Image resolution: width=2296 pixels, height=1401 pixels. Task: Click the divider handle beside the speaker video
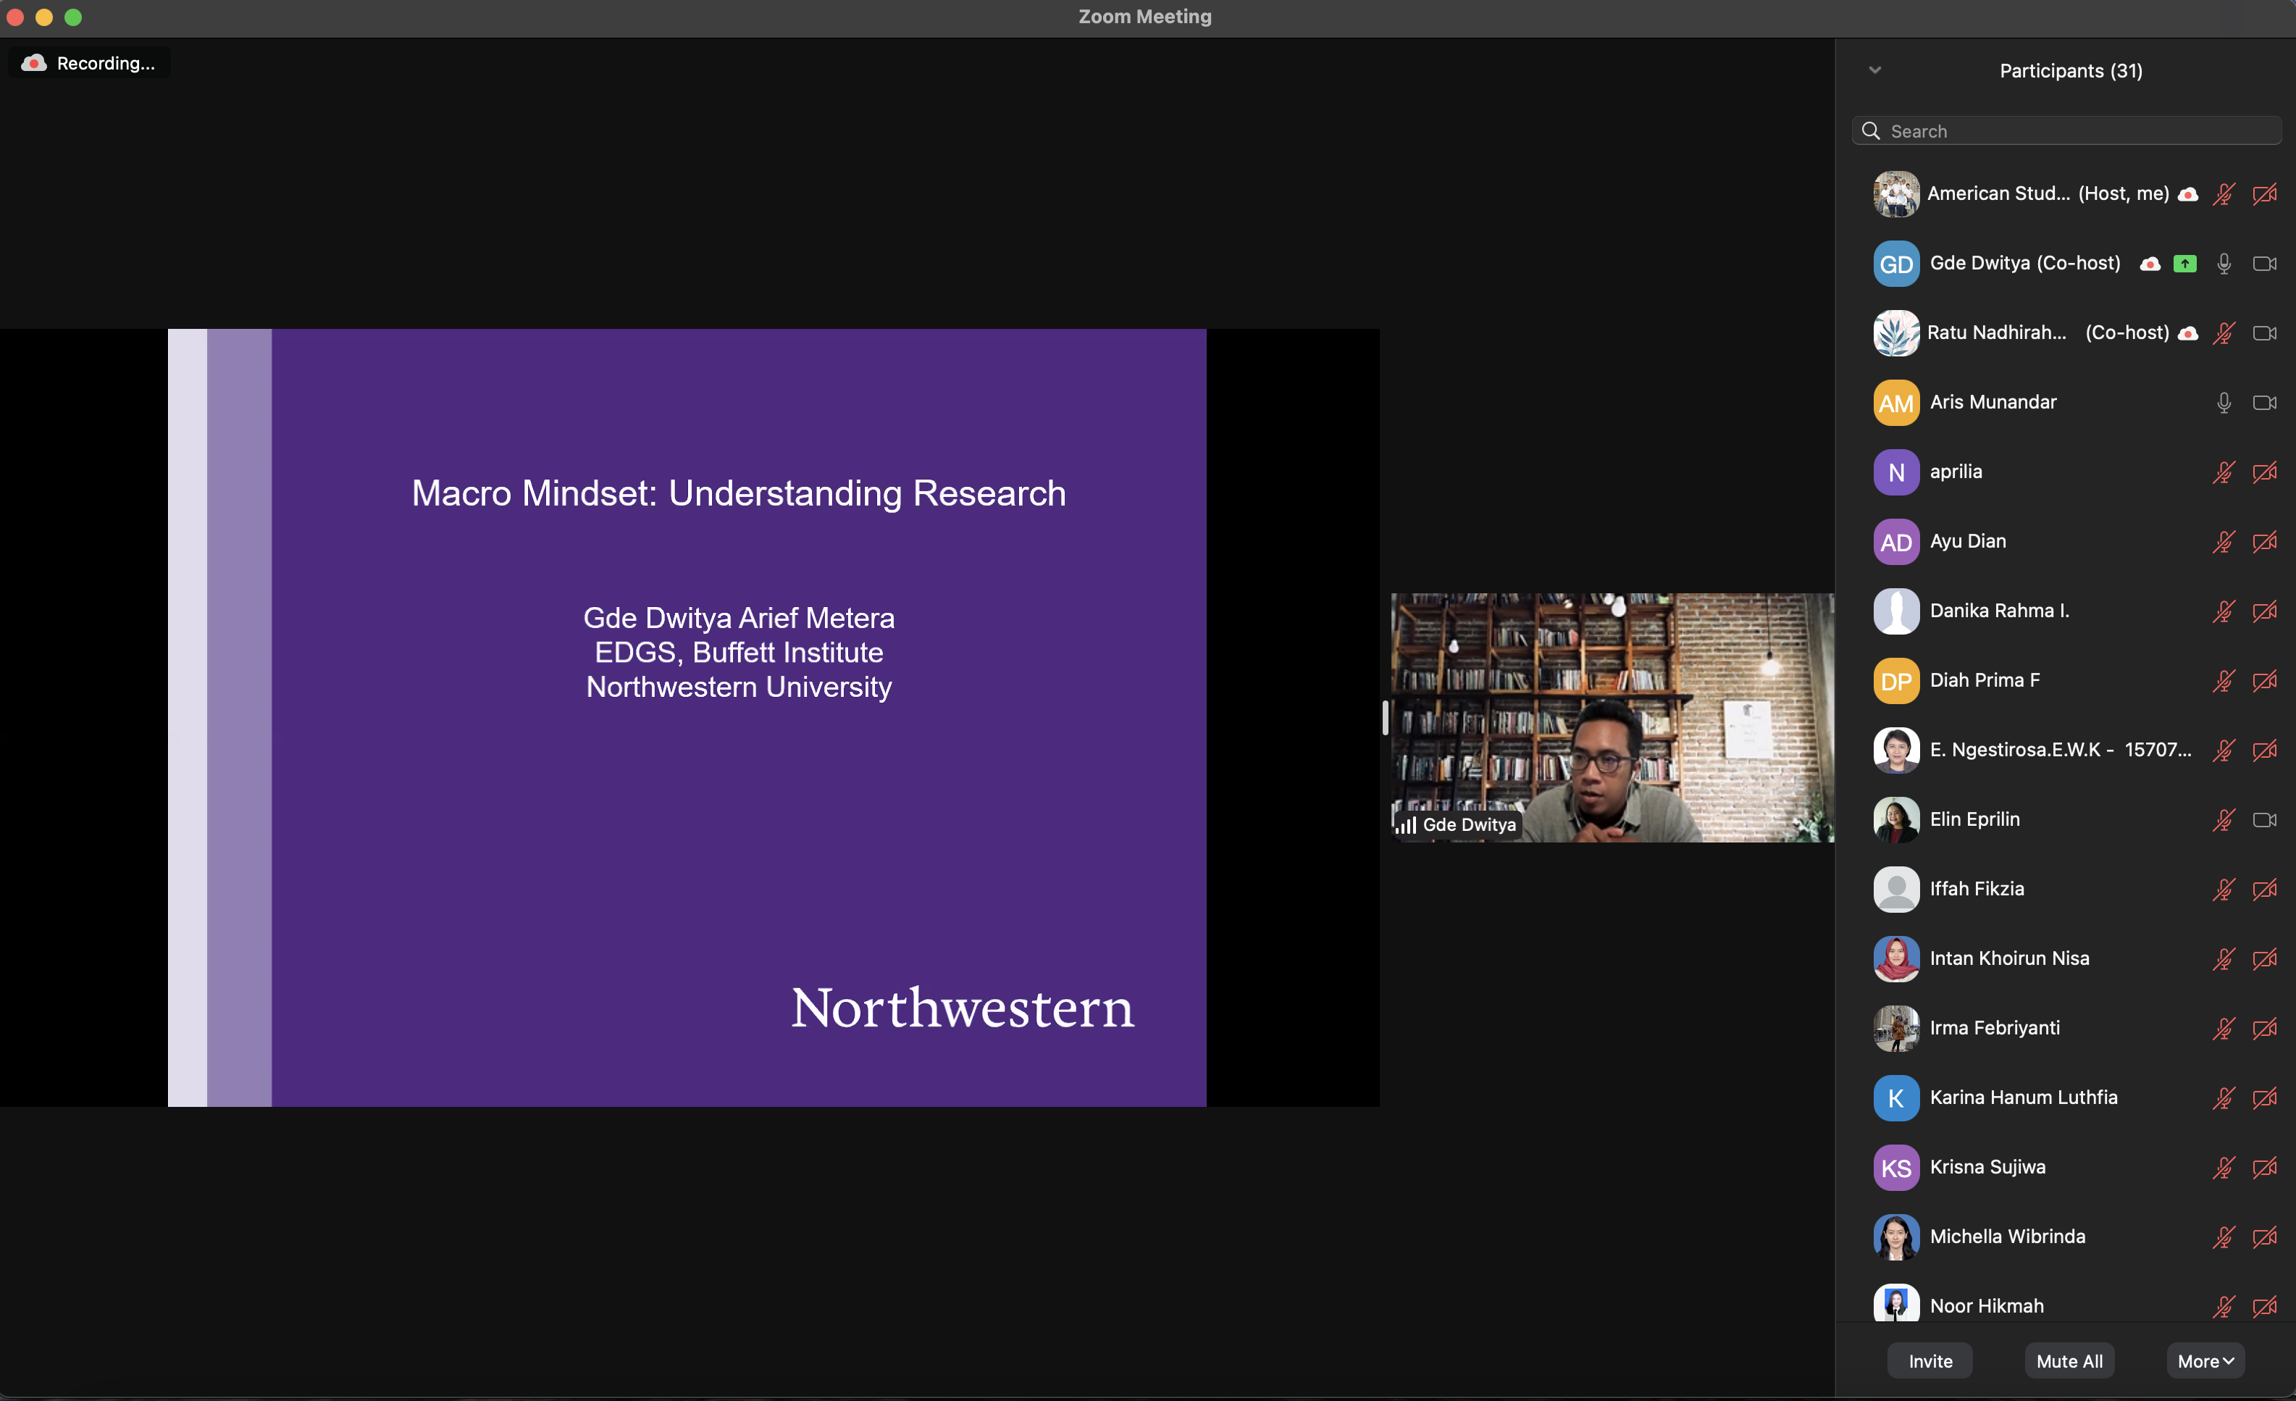[x=1385, y=719]
